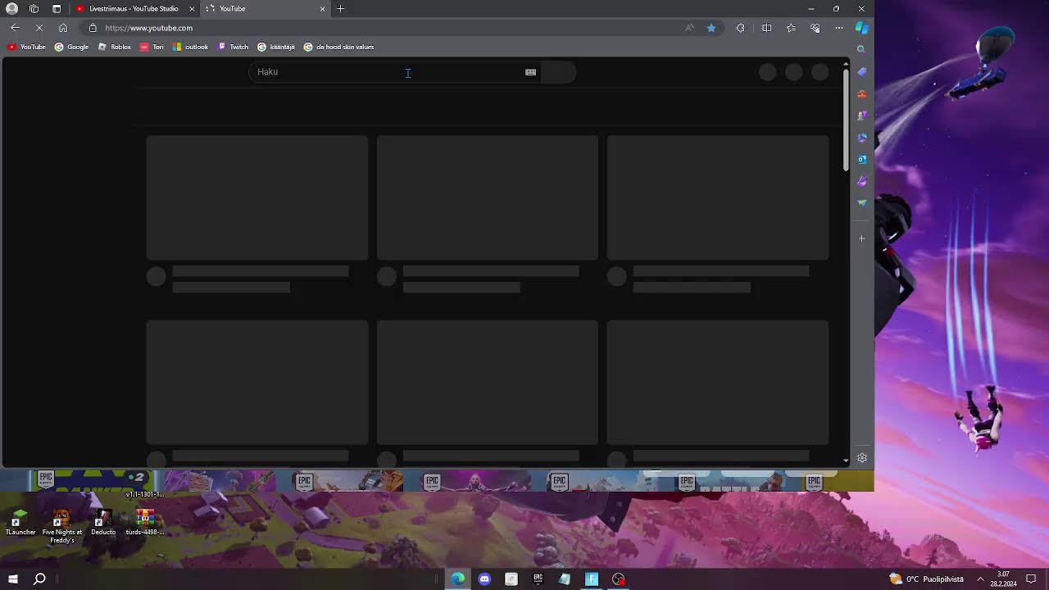Open the sidebar Outlook icon
Viewport: 1049px width, 590px height.
pyautogui.click(x=861, y=159)
